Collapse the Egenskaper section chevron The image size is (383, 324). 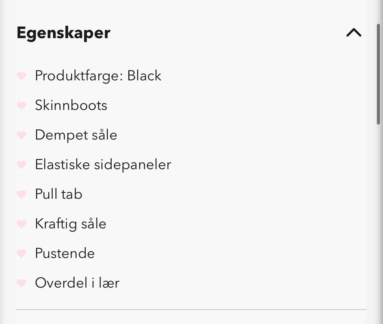point(354,33)
